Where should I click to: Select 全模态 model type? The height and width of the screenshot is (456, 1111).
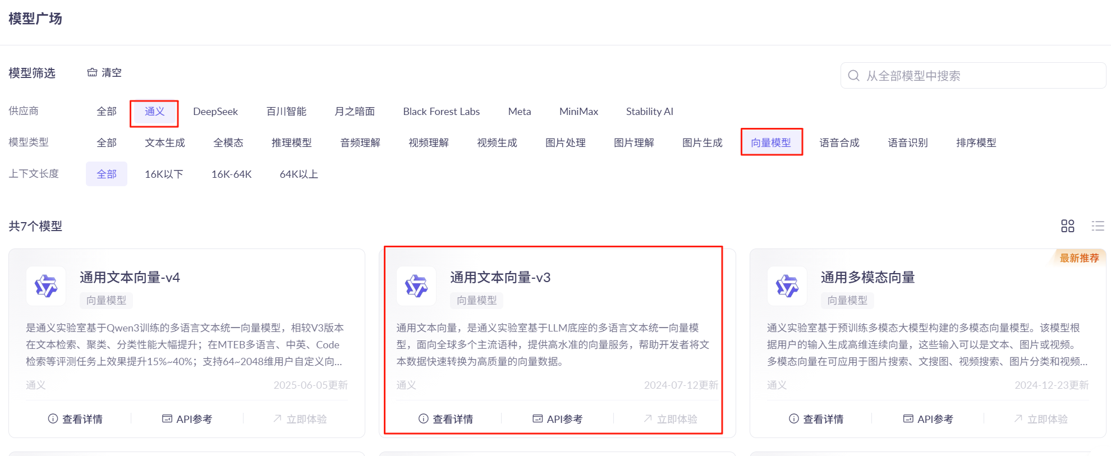(x=228, y=142)
